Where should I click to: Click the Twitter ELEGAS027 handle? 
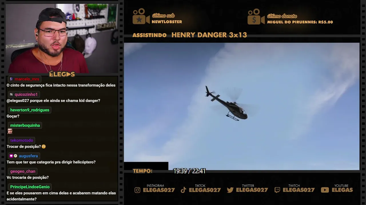click(x=252, y=190)
